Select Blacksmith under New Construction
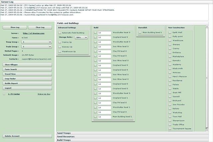Viewport: 213px width, 142px height. (170, 69)
